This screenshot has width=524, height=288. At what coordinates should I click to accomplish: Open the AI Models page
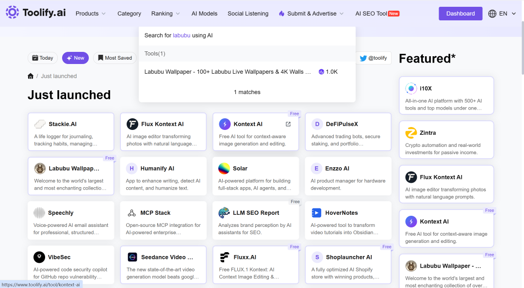[205, 14]
